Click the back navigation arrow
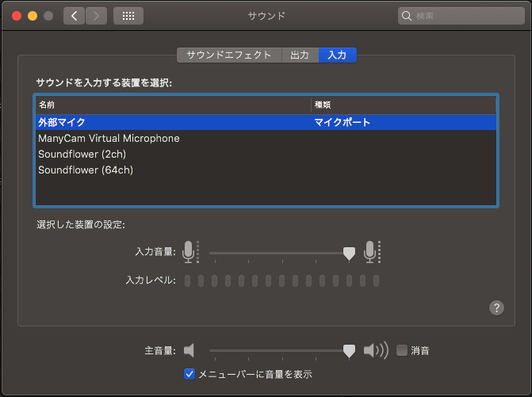532x397 pixels. 74,16
